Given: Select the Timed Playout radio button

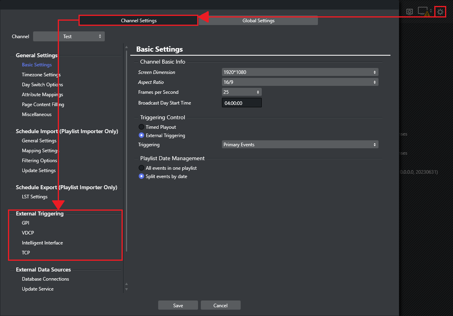Looking at the screenshot, I should point(141,127).
